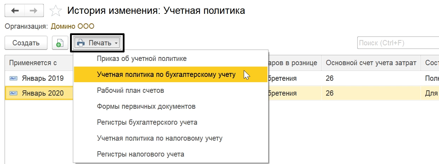The height and width of the screenshot is (164, 439).
Task: Click the forward navigation arrow
Action: 34,11
